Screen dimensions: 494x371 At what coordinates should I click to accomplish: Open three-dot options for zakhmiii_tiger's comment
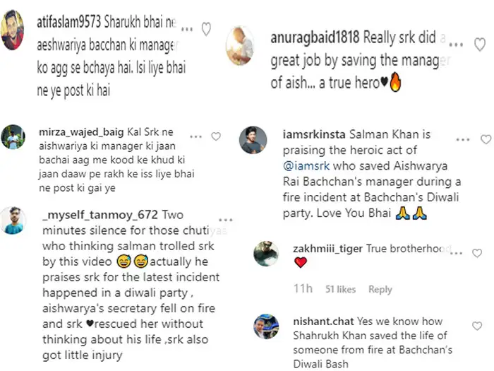coord(457,253)
